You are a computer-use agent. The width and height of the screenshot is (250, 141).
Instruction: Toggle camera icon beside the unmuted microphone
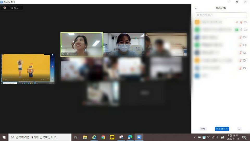click(246, 30)
